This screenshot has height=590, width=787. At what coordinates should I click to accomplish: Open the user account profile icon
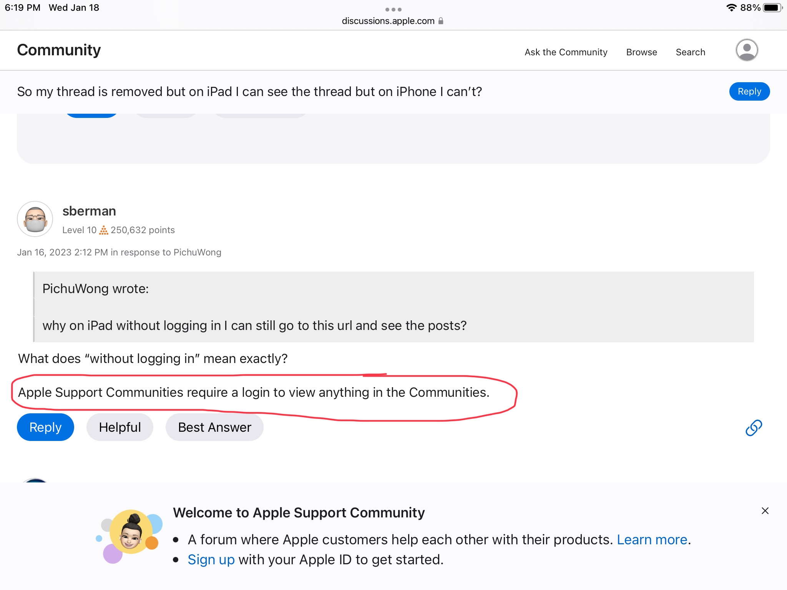pos(746,50)
